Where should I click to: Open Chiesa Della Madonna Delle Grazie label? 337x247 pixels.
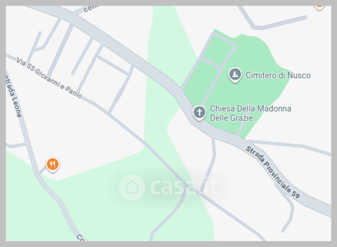coord(250,113)
